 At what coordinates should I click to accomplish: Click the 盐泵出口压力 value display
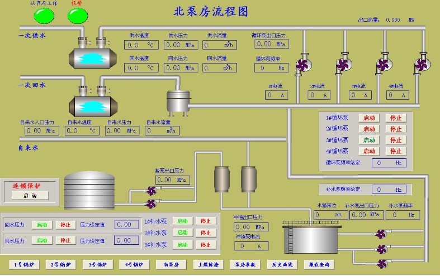tap(173, 180)
